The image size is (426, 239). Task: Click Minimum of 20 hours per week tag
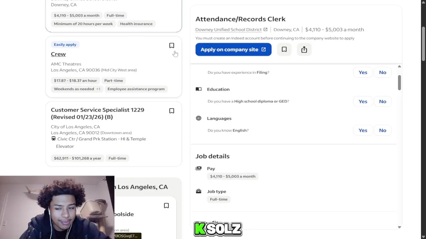pyautogui.click(x=83, y=24)
